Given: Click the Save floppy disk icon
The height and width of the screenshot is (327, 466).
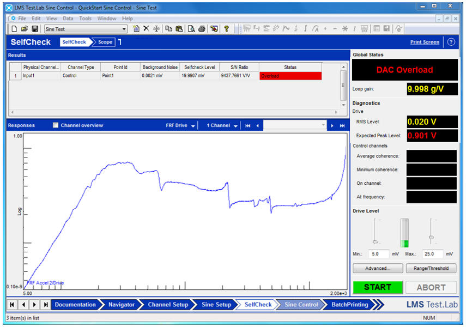Looking at the screenshot, I should pyautogui.click(x=35, y=29).
